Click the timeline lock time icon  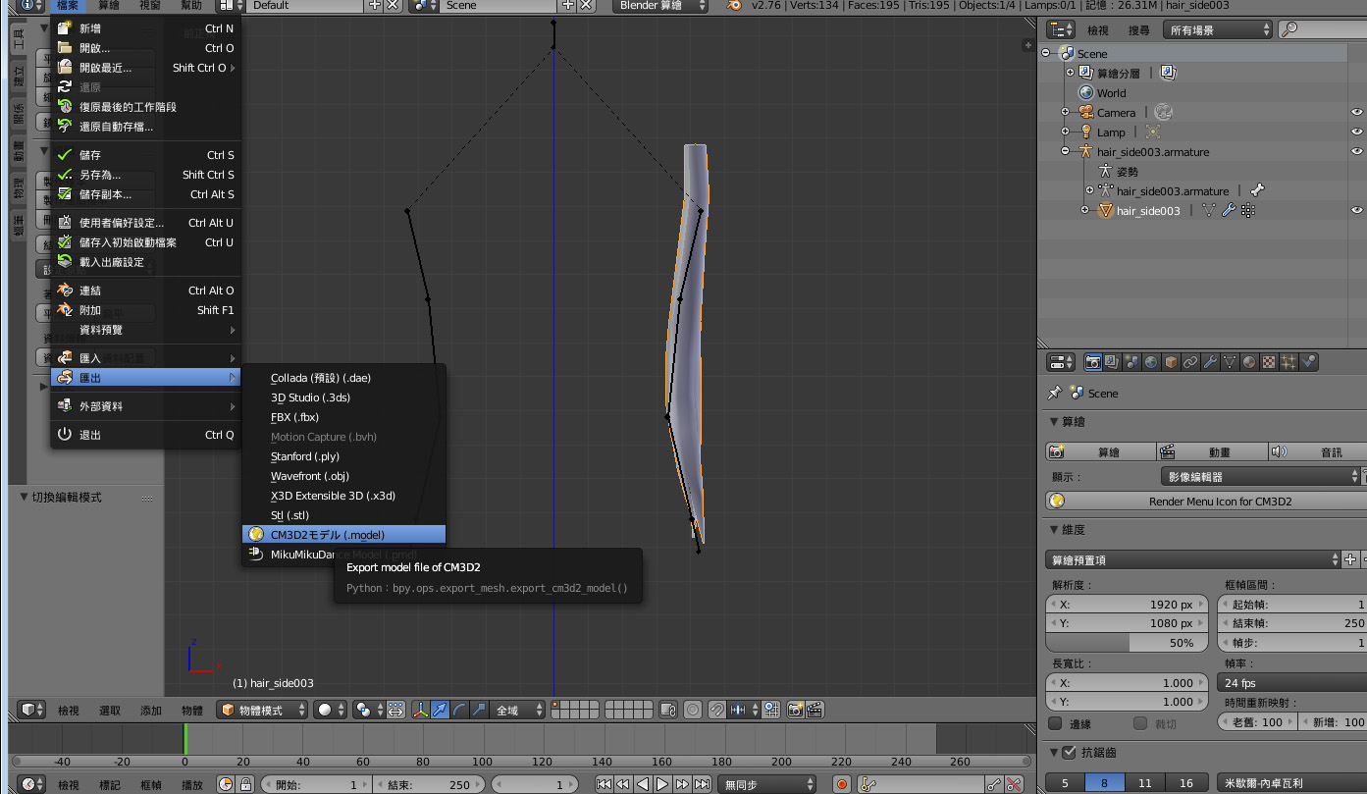(x=245, y=784)
